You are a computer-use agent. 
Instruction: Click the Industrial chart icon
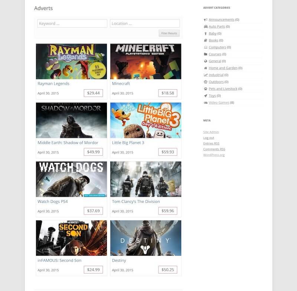click(206, 75)
